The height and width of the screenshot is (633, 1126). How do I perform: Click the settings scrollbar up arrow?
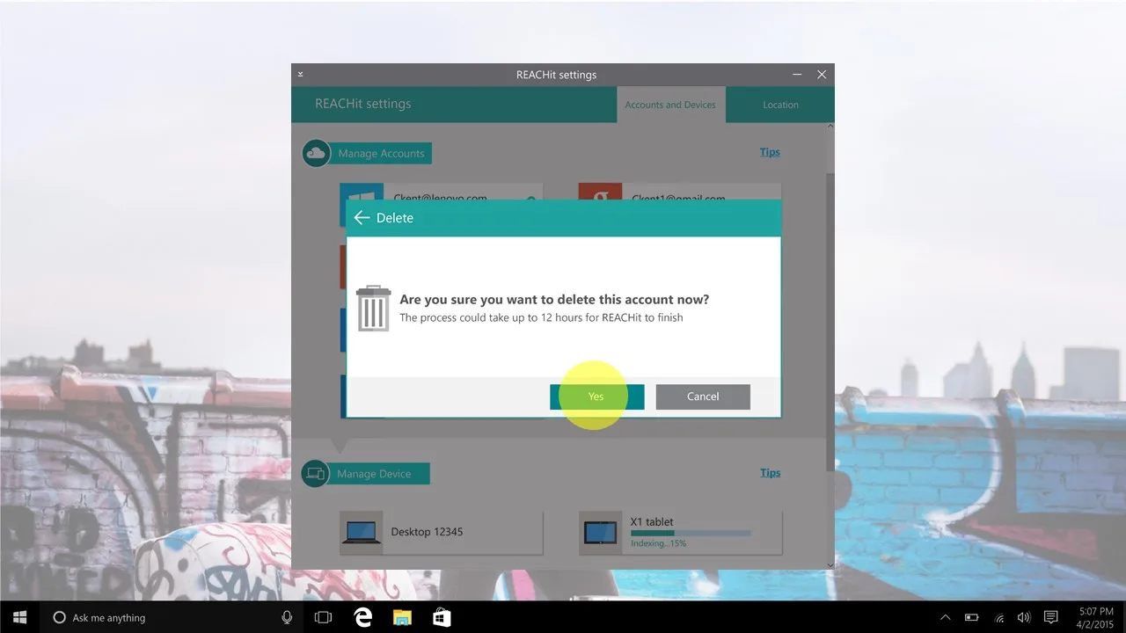pyautogui.click(x=830, y=127)
